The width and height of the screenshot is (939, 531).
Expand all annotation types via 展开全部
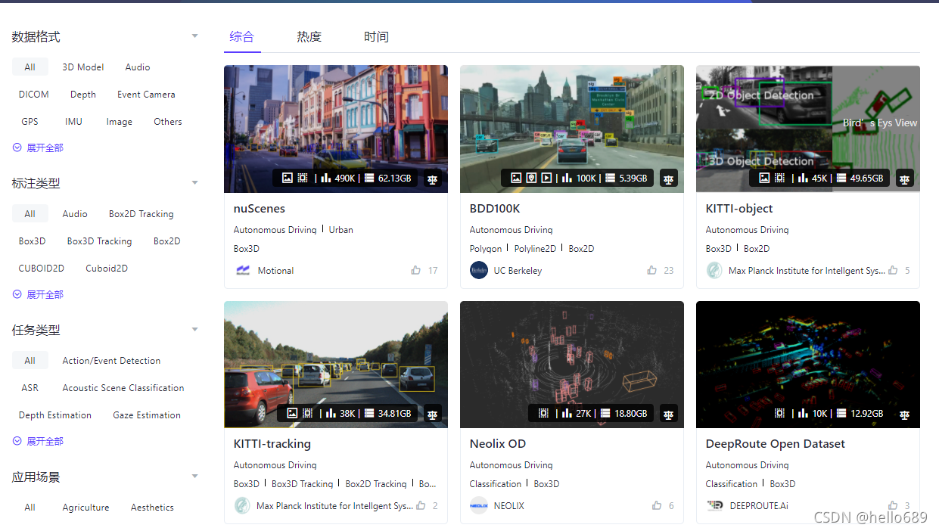point(38,294)
